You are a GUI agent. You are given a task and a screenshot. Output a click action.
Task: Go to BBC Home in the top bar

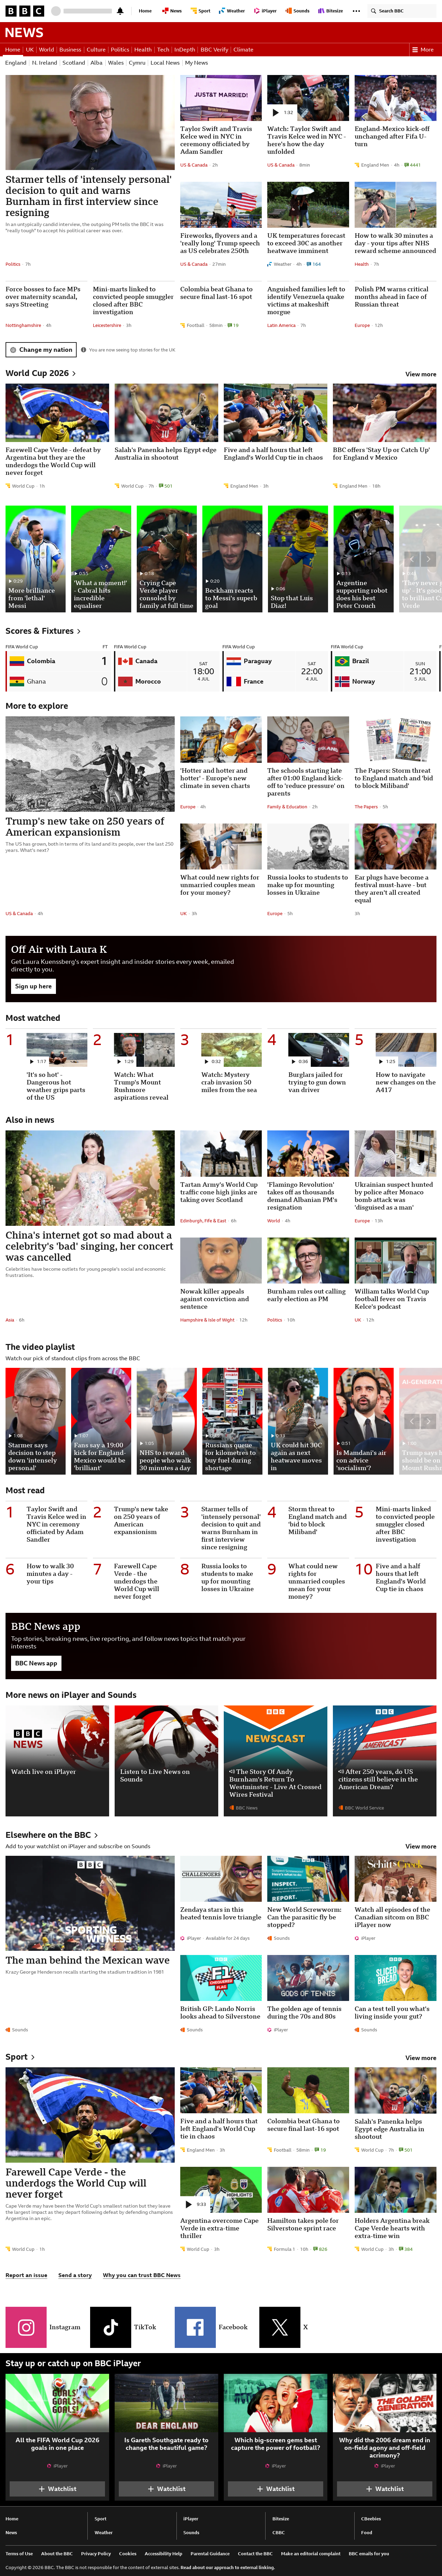click(x=145, y=11)
